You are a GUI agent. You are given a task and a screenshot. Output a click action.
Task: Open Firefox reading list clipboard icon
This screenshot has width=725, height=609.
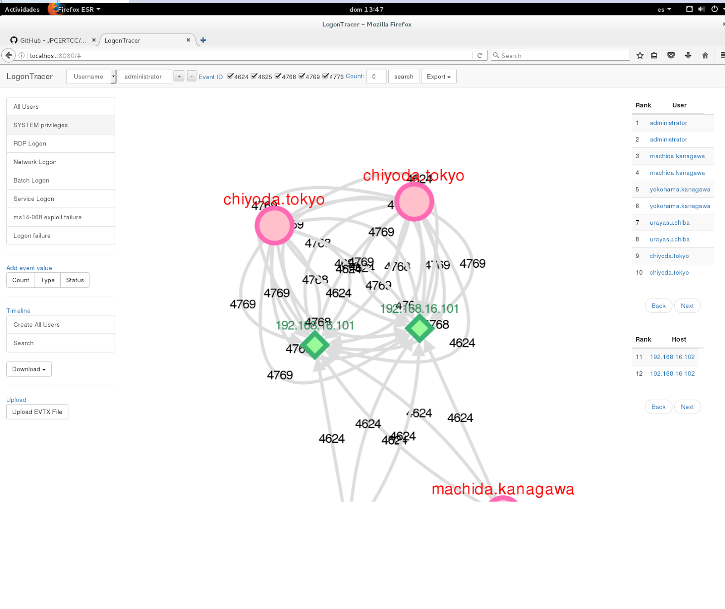654,55
